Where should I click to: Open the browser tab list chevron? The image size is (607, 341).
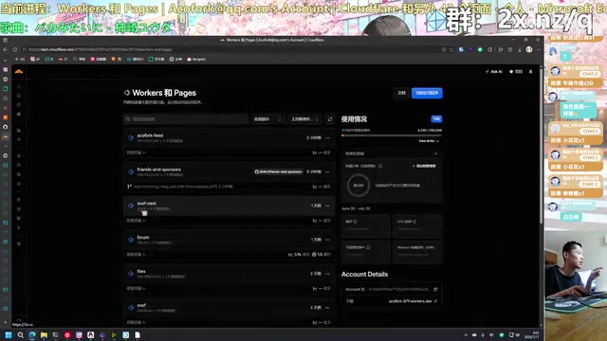pyautogui.click(x=5, y=61)
